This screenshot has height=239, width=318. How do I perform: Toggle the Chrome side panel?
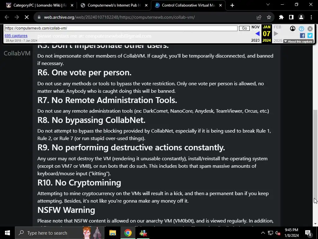(291, 17)
